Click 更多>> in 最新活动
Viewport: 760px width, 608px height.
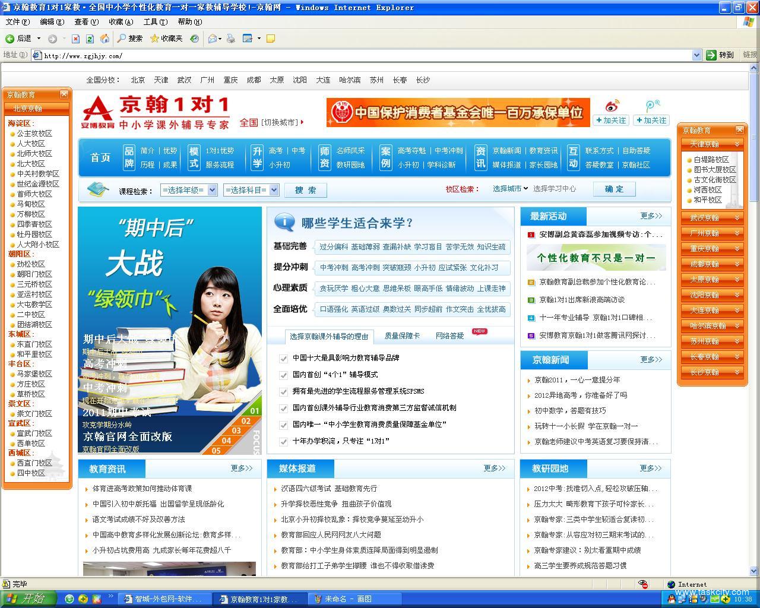click(x=651, y=216)
